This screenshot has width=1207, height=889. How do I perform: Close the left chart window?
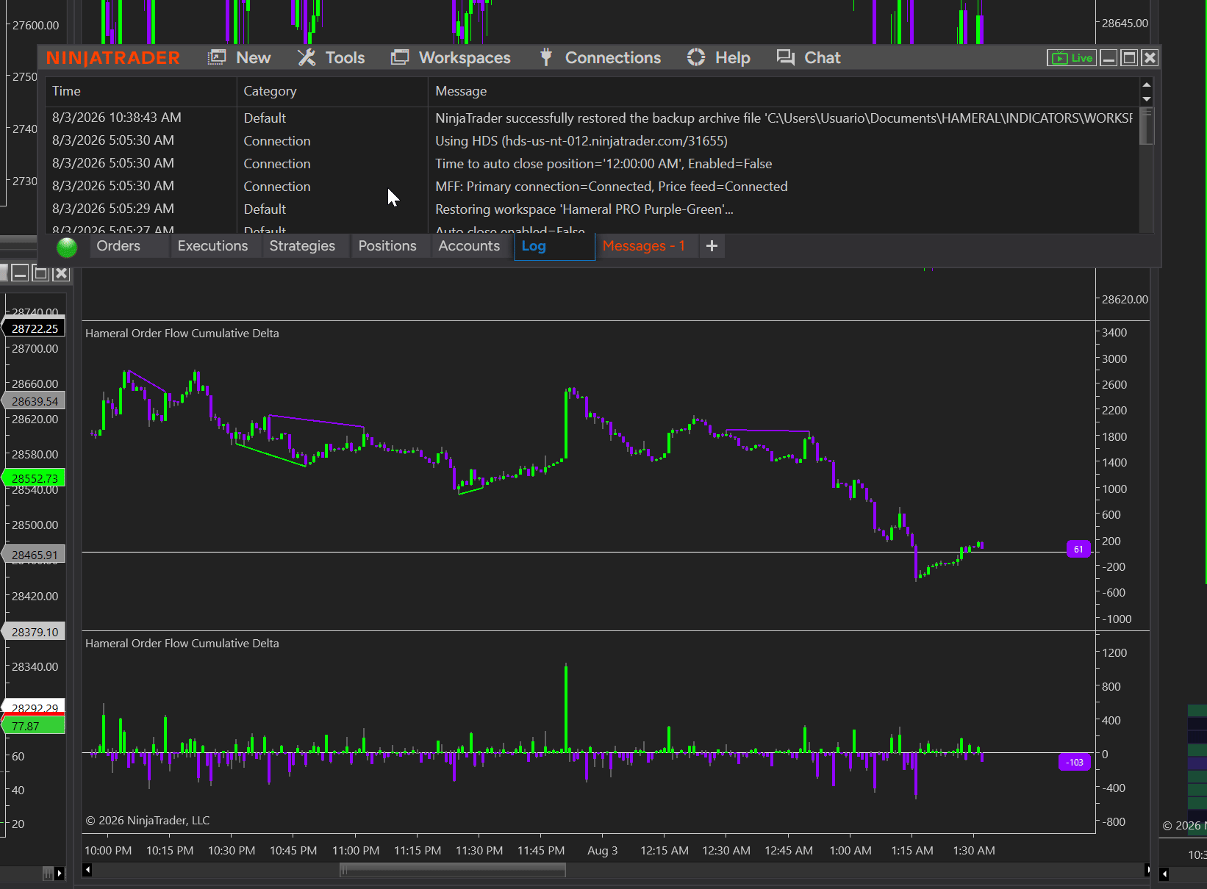(x=62, y=274)
